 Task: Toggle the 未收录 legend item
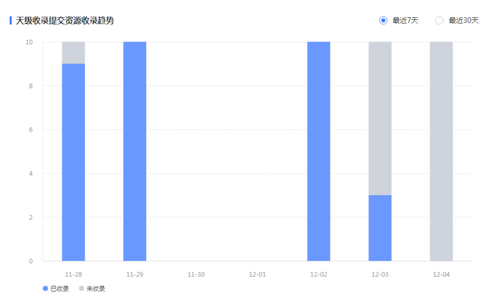click(92, 288)
